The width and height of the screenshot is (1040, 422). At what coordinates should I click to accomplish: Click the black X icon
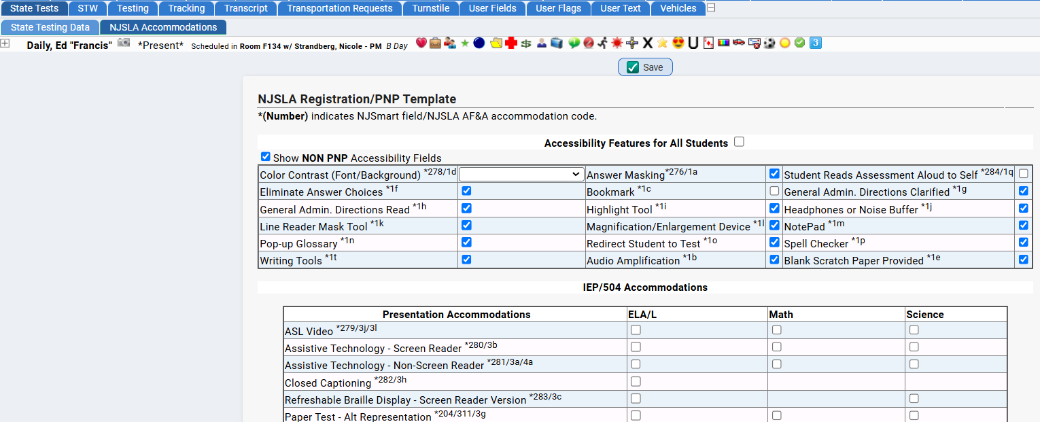(x=648, y=43)
